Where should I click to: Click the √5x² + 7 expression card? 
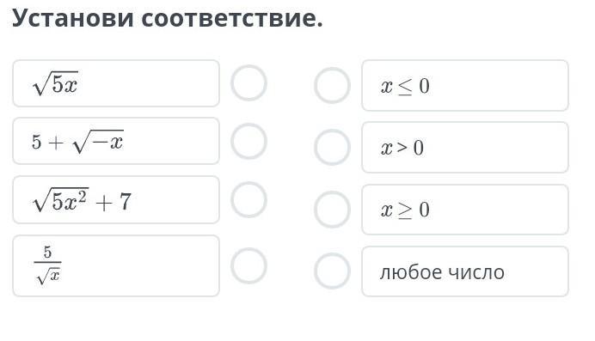tap(116, 199)
